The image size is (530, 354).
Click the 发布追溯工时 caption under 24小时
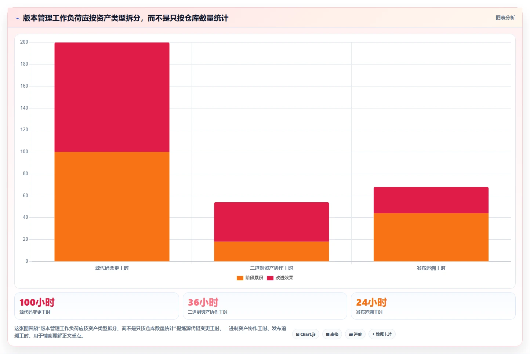tap(369, 312)
